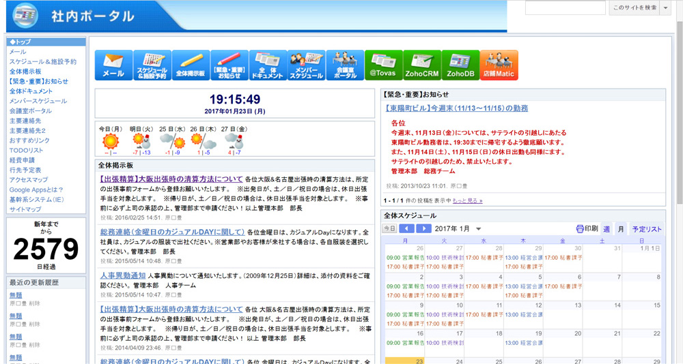This screenshot has height=364, width=683.
Task: Open 経費申請 in left sidebar
Action: tap(22, 160)
